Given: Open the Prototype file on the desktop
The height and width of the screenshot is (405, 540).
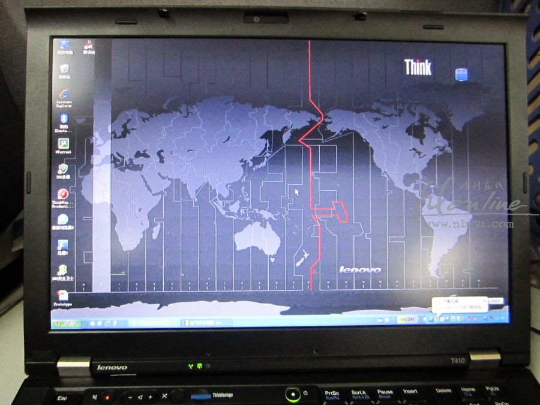Looking at the screenshot, I should click(x=62, y=298).
